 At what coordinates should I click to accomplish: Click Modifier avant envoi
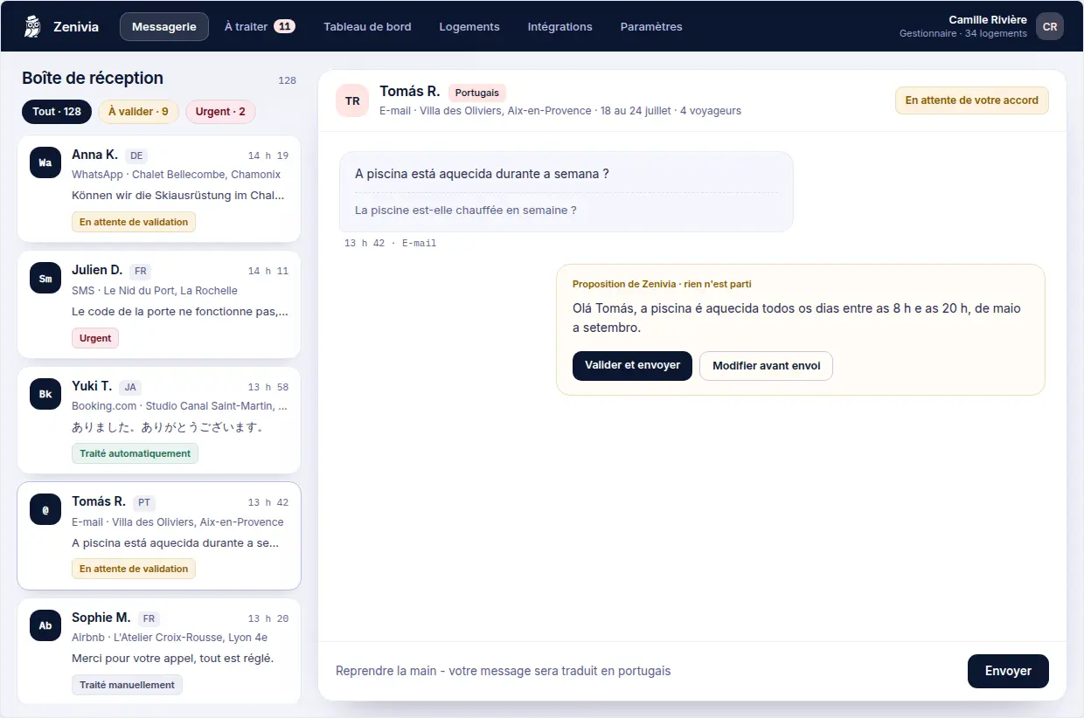[x=766, y=366]
